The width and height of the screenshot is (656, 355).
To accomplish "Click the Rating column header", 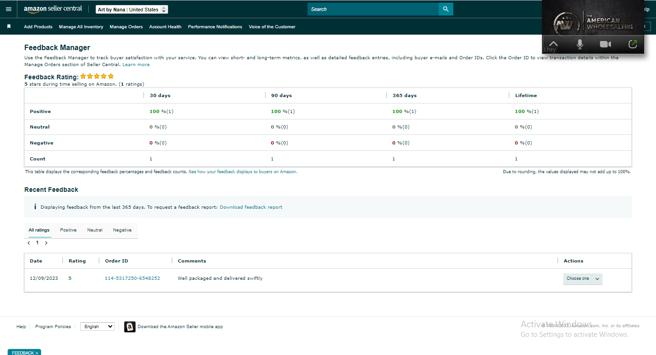I will pos(77,261).
